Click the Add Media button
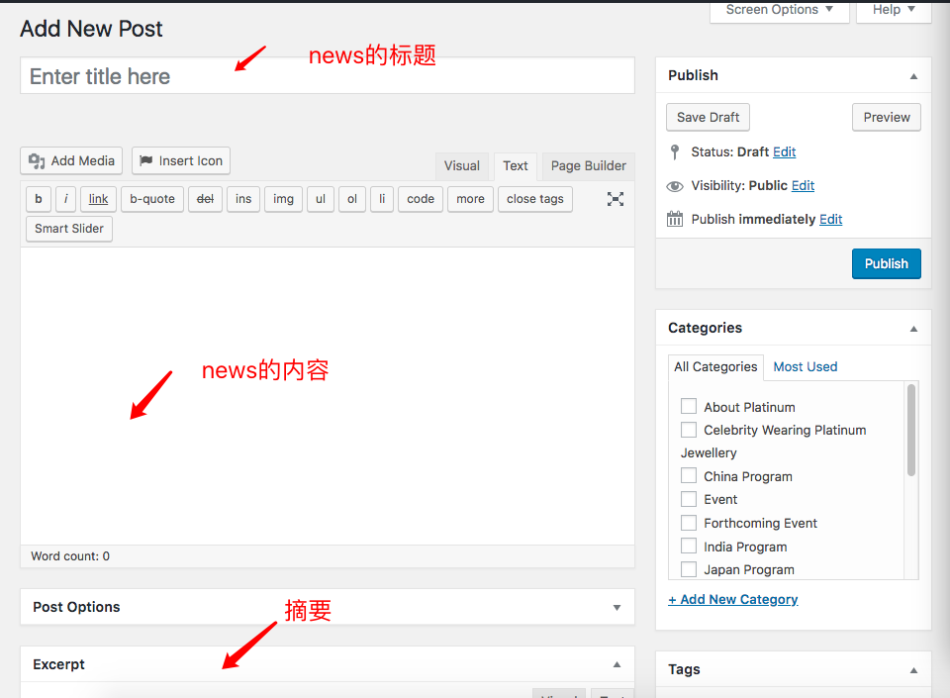 [x=71, y=160]
